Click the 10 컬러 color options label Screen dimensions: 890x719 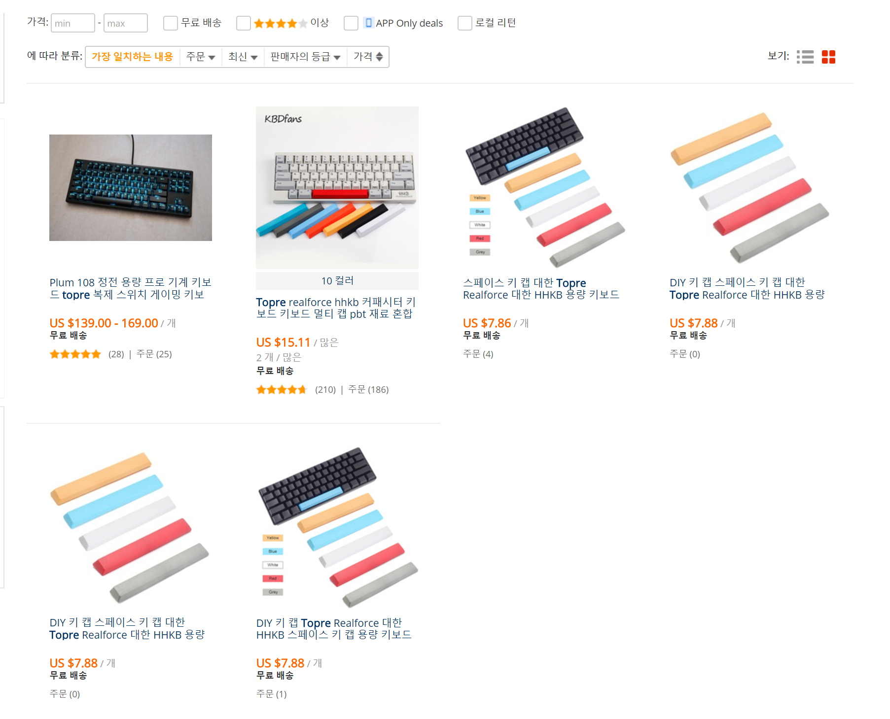coord(337,280)
